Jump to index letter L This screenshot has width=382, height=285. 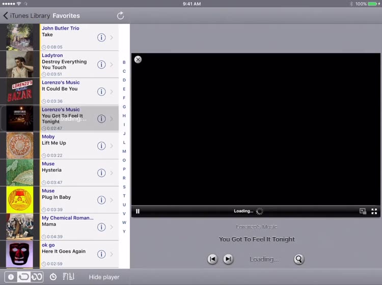(124, 142)
